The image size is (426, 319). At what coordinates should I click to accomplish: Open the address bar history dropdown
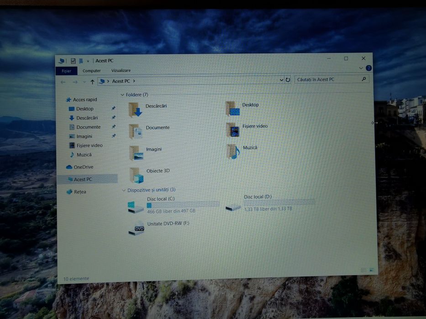(x=281, y=80)
